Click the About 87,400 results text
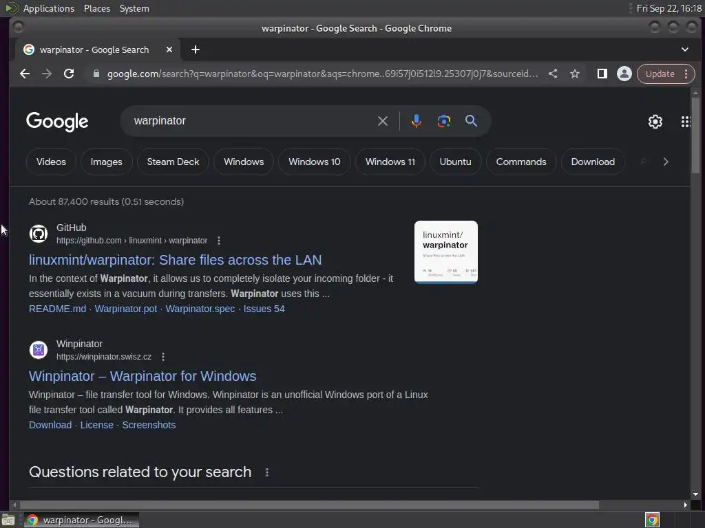This screenshot has width=705, height=528. point(106,201)
